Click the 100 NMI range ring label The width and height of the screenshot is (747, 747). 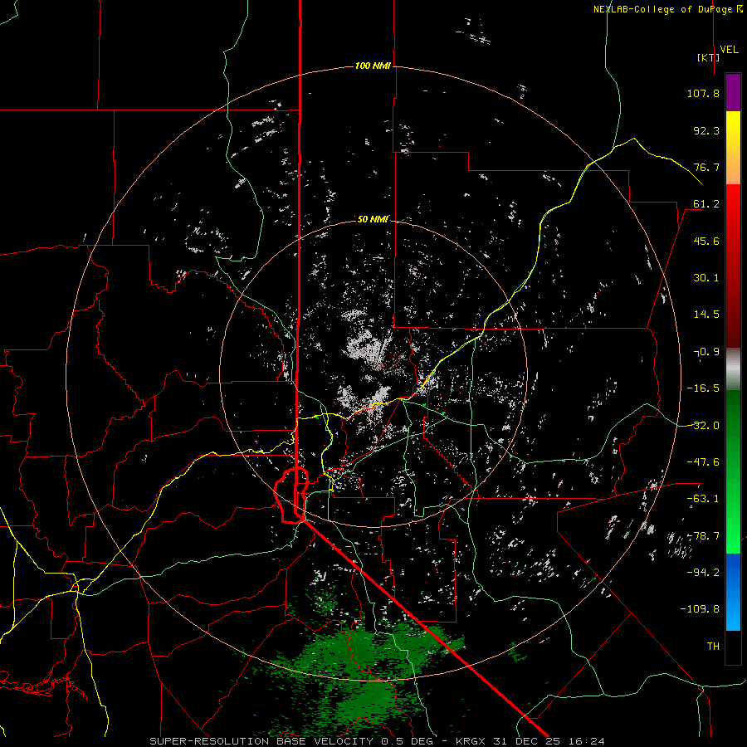[x=373, y=66]
